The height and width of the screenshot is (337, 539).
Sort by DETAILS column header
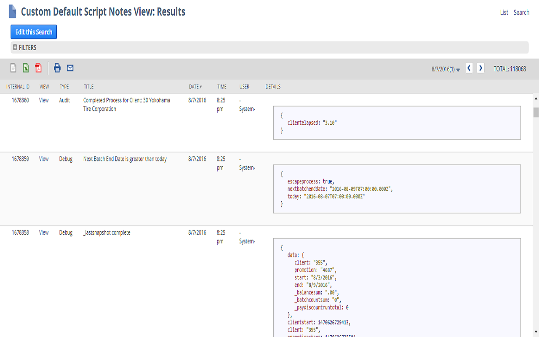coord(273,87)
